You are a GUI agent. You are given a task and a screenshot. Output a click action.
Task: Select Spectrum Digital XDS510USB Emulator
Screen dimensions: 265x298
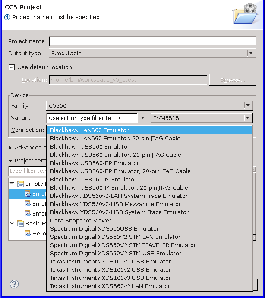coord(150,228)
